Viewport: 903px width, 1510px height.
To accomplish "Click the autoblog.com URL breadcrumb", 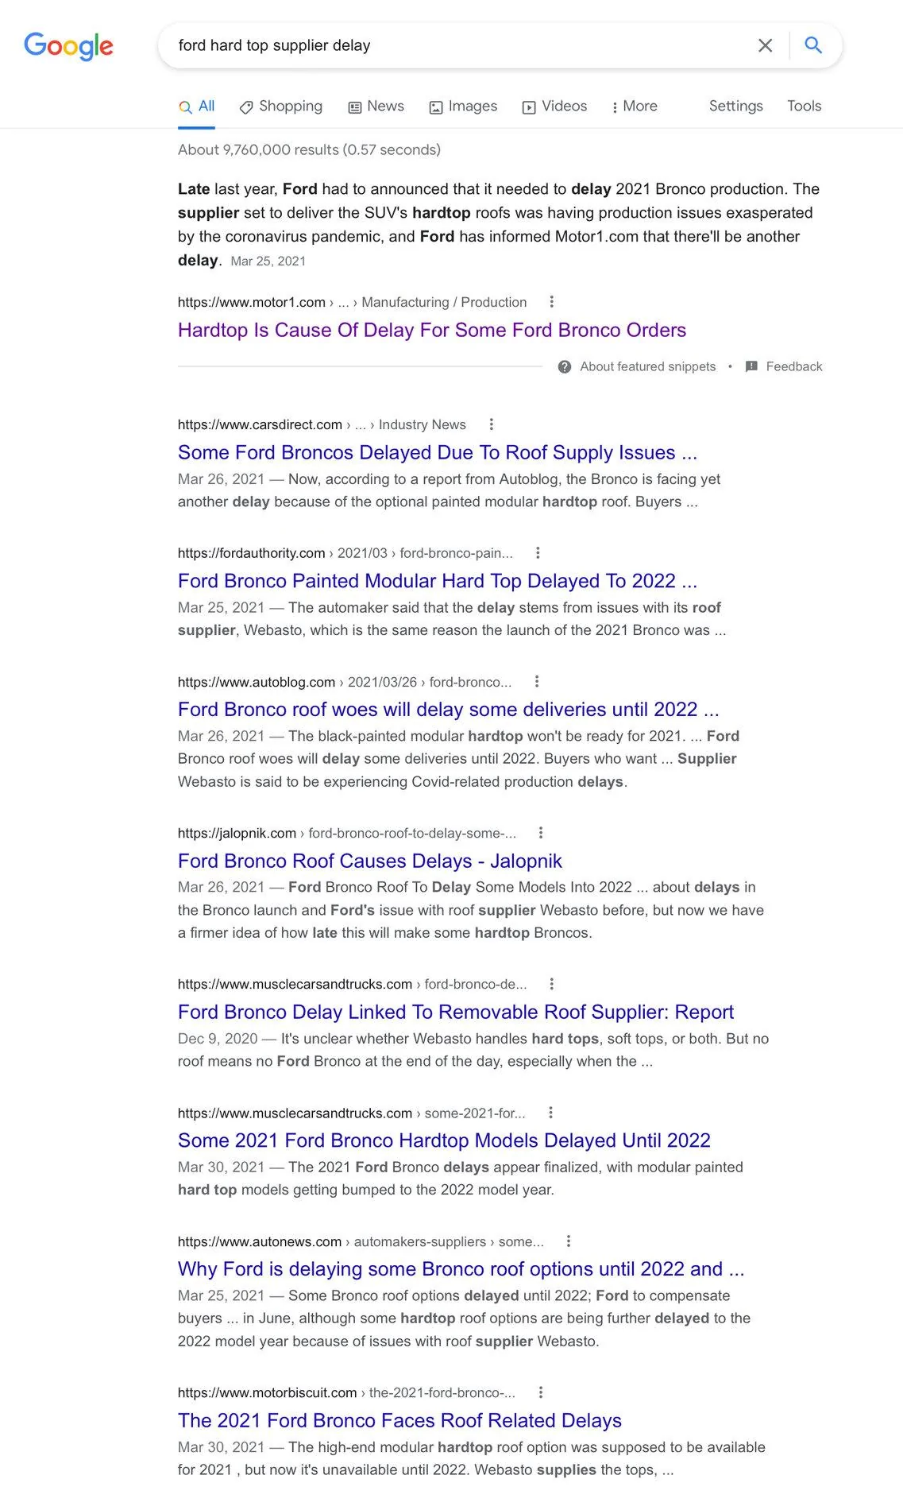I will point(345,682).
